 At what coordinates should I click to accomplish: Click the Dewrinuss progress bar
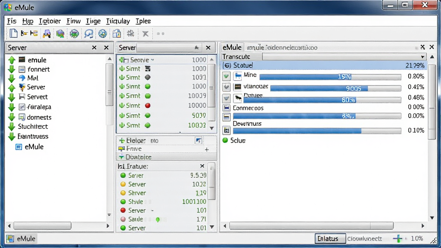tap(317, 131)
